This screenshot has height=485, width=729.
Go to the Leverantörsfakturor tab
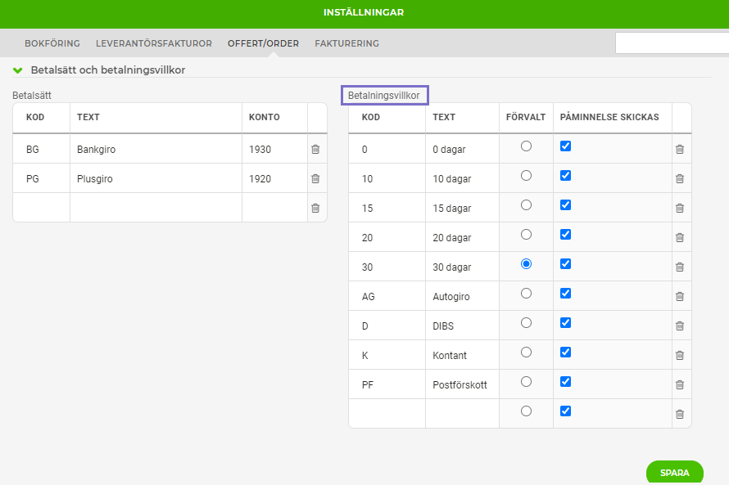tap(154, 43)
